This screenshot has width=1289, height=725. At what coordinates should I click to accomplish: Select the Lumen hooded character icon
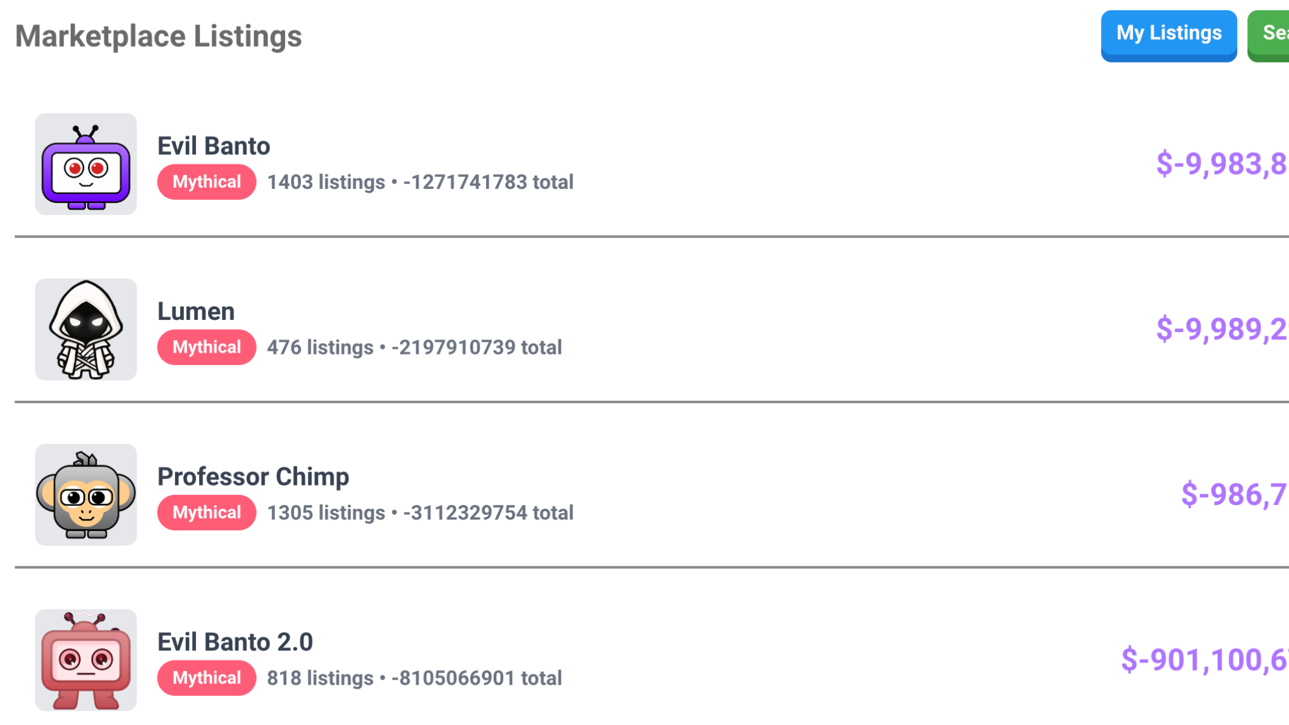(x=86, y=329)
